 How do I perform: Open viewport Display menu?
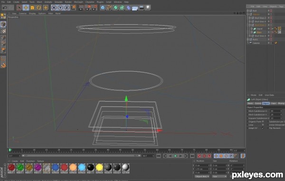pyautogui.click(x=32, y=13)
